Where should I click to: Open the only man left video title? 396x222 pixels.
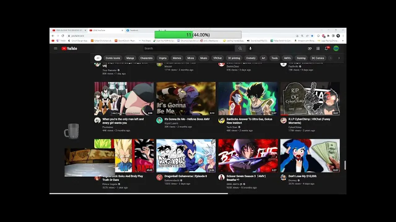pos(123,121)
